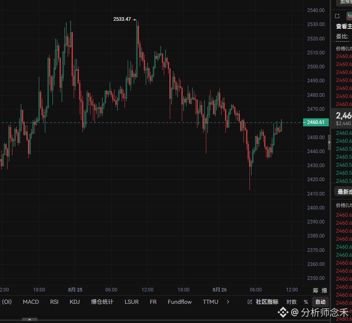Click the 委比 label
Screen dimensions: 352x323
342,36
